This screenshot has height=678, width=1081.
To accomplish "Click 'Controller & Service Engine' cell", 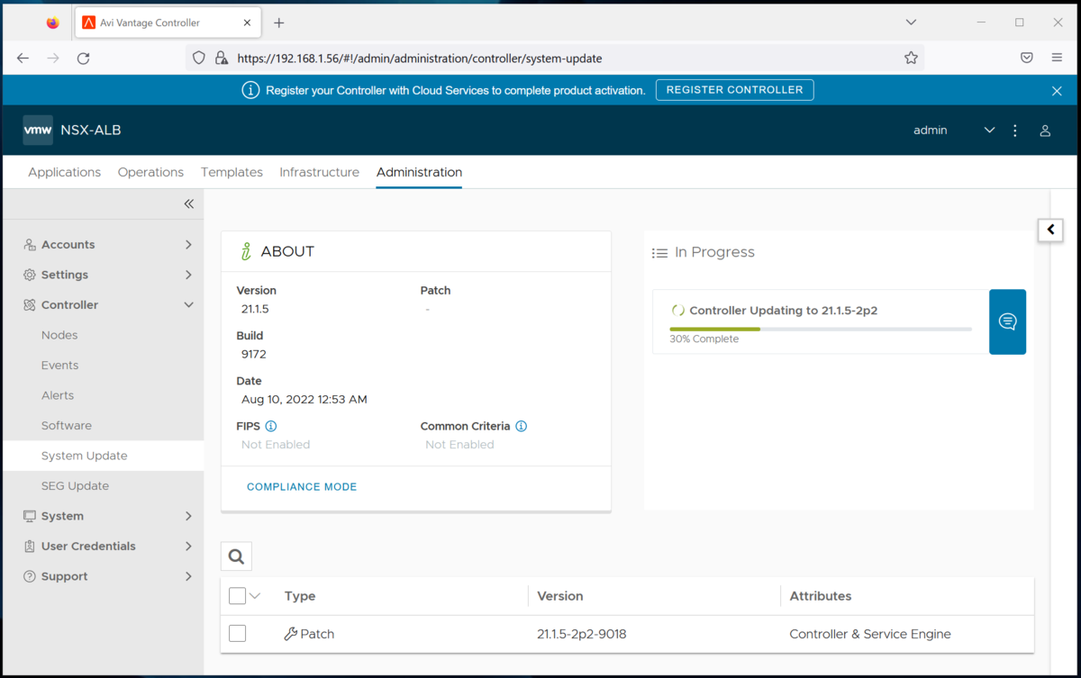I will click(x=870, y=634).
